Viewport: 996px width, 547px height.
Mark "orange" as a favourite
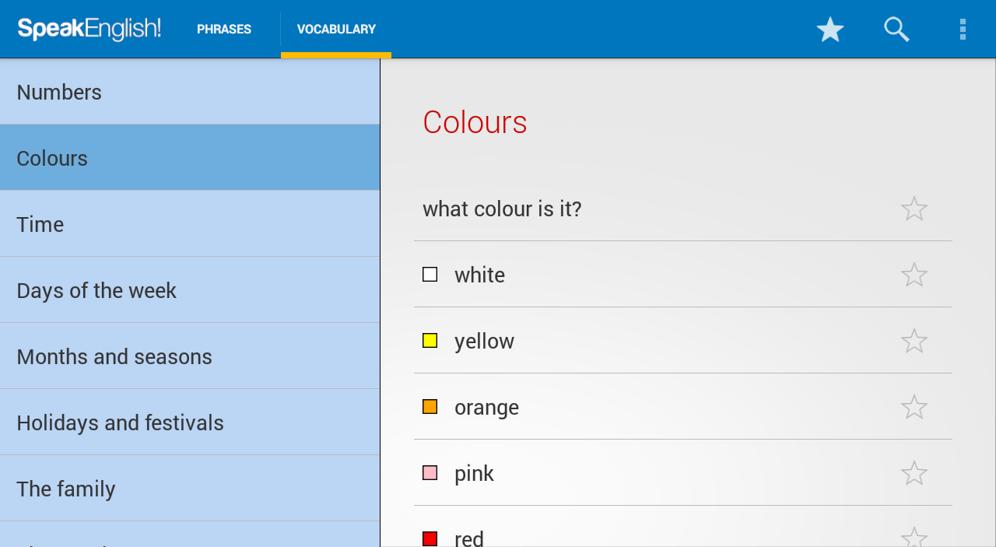[914, 407]
